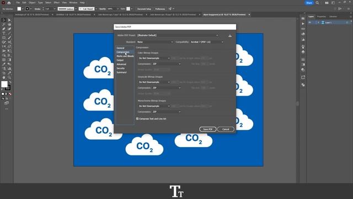Toggle visibility eye of Layer 1
The width and height of the screenshot is (353, 199).
click(310, 23)
